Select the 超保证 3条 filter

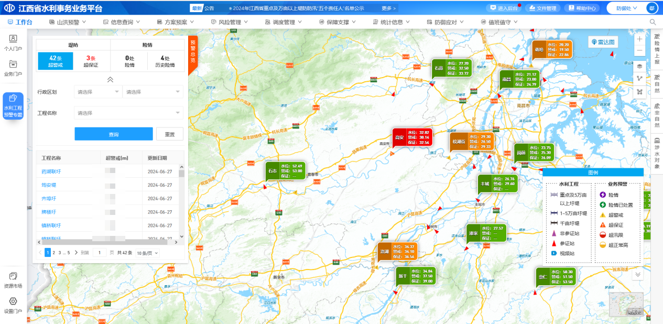[91, 61]
